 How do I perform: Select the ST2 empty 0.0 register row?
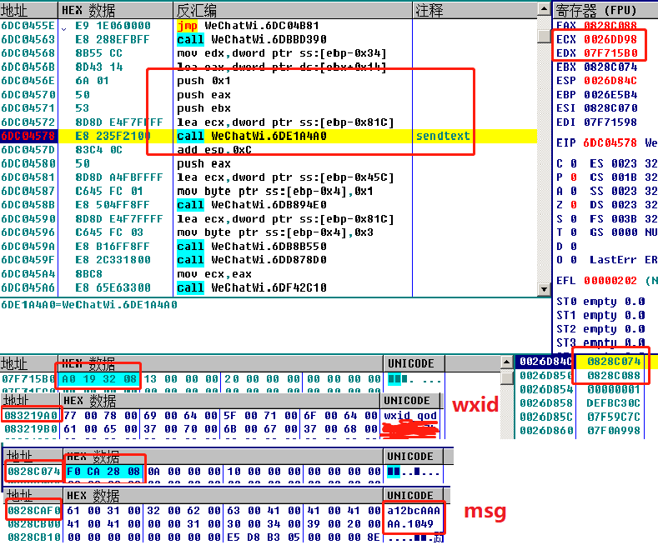point(600,329)
